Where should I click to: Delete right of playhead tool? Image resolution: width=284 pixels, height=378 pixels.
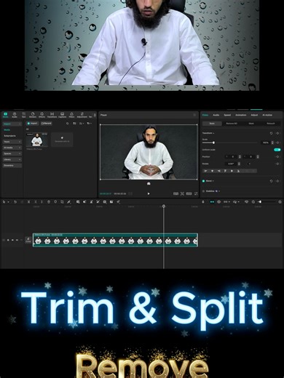coord(42,202)
